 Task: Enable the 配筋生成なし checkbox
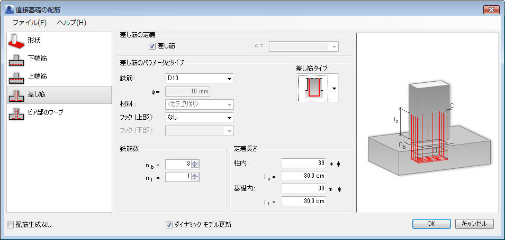pos(10,225)
